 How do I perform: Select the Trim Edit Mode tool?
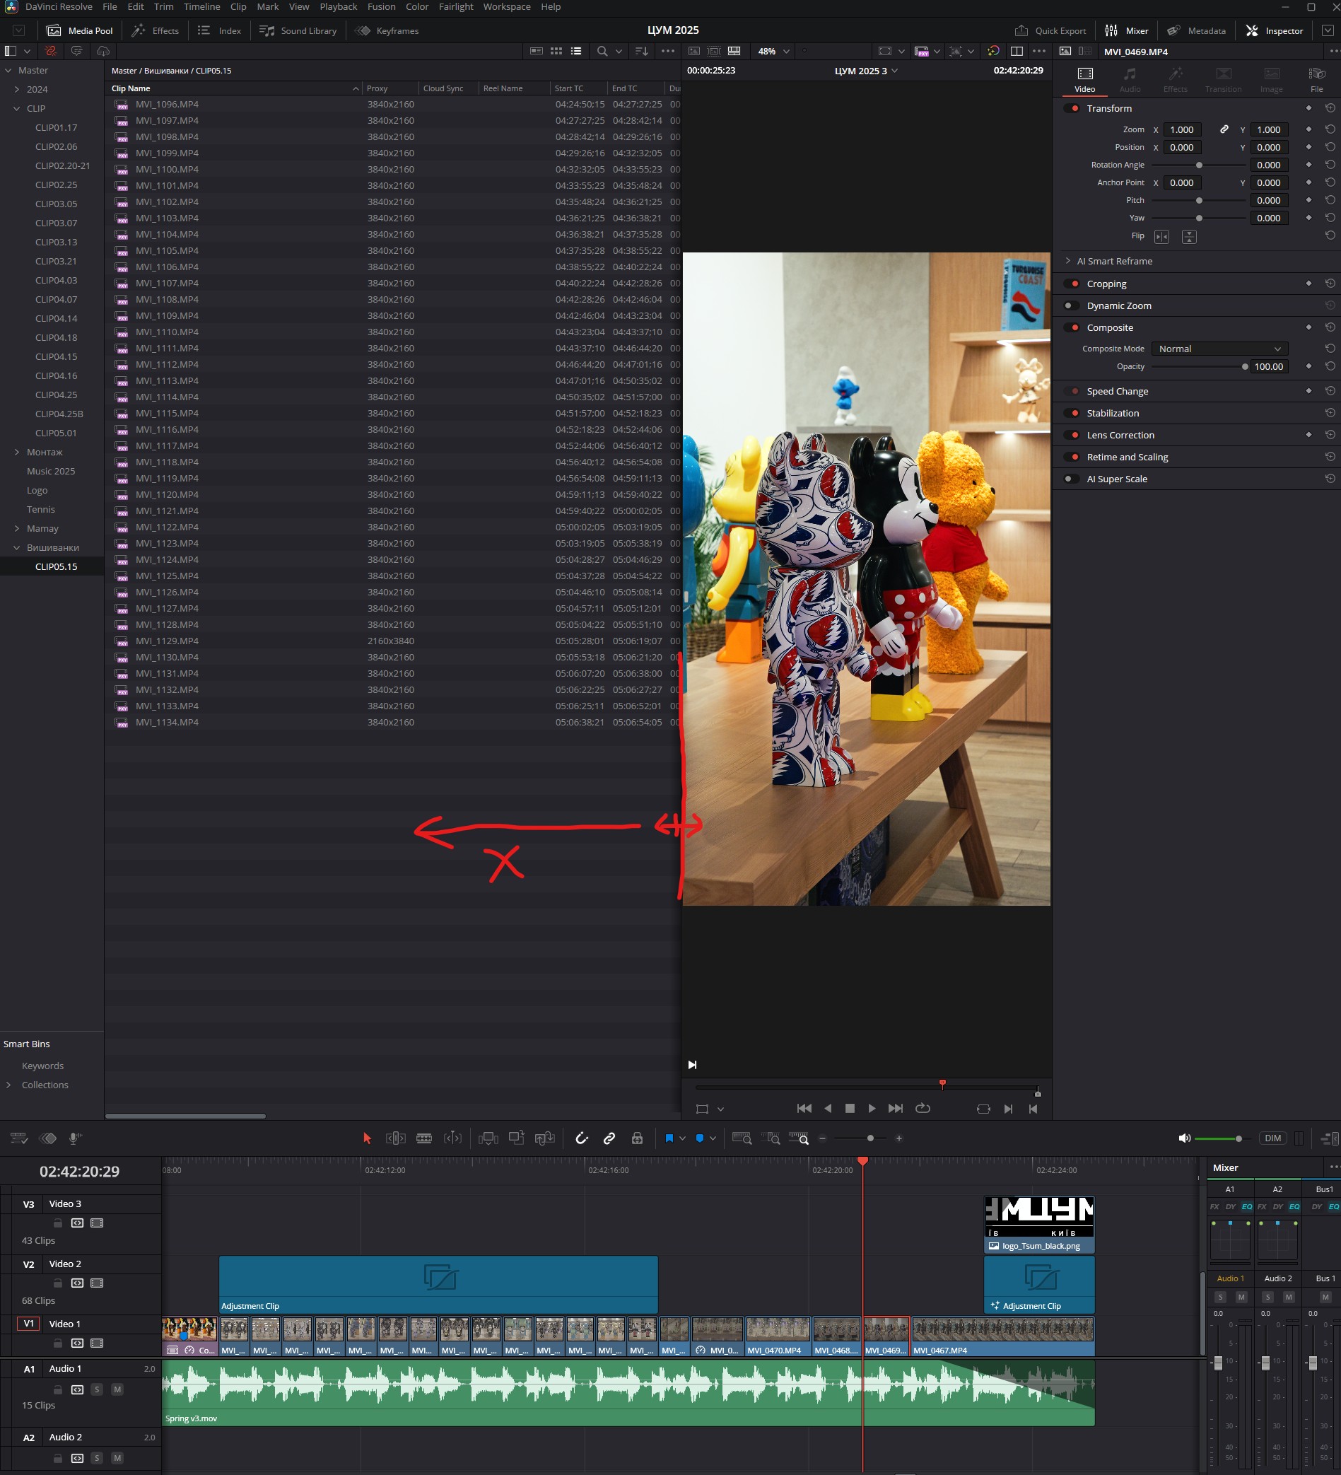tap(396, 1138)
